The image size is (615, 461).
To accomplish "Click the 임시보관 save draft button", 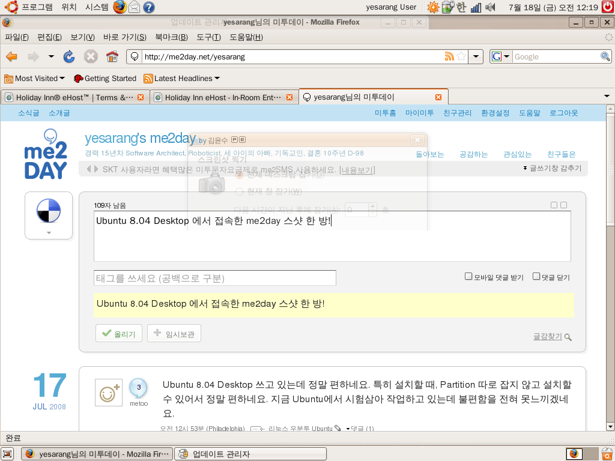I will tap(174, 333).
